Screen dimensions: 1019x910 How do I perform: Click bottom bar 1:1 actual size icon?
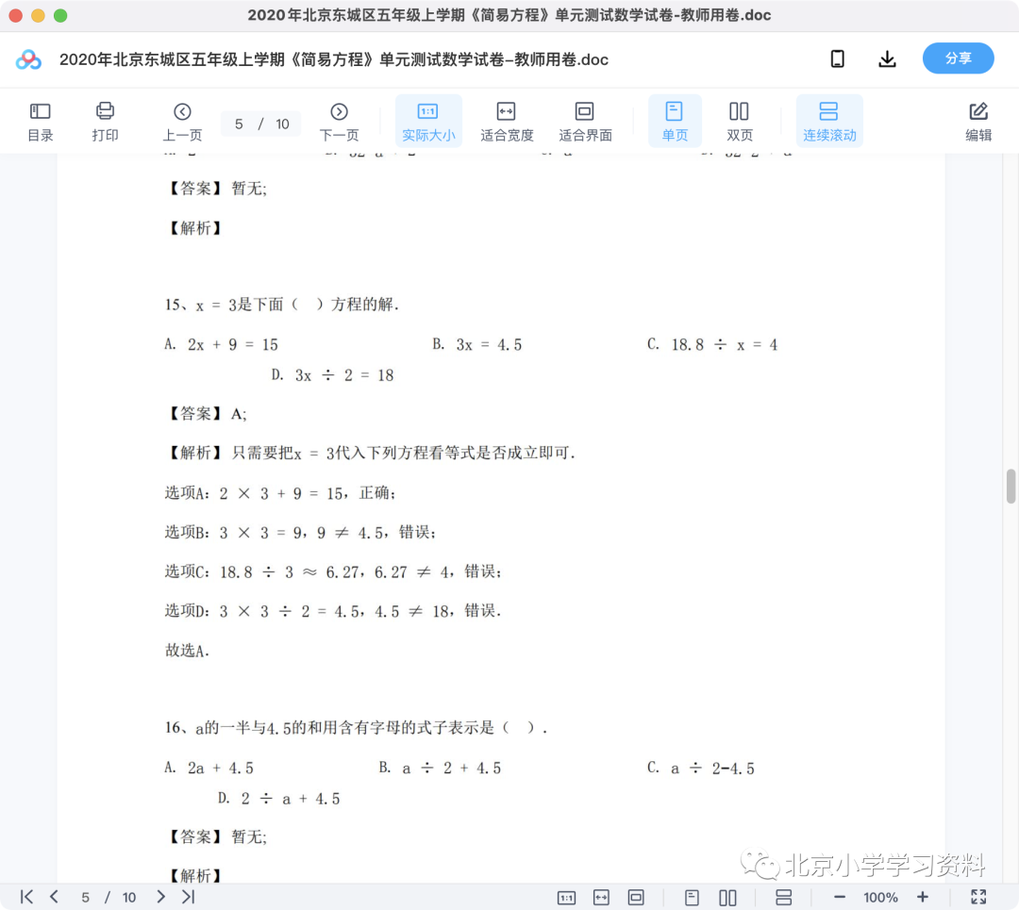(567, 898)
